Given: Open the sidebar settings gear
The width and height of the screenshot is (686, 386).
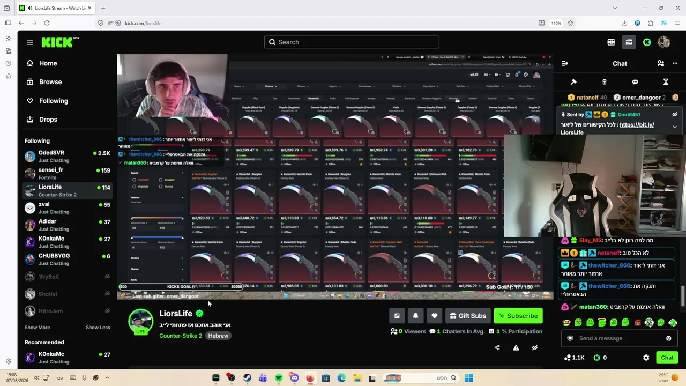Looking at the screenshot, I should tap(9, 361).
